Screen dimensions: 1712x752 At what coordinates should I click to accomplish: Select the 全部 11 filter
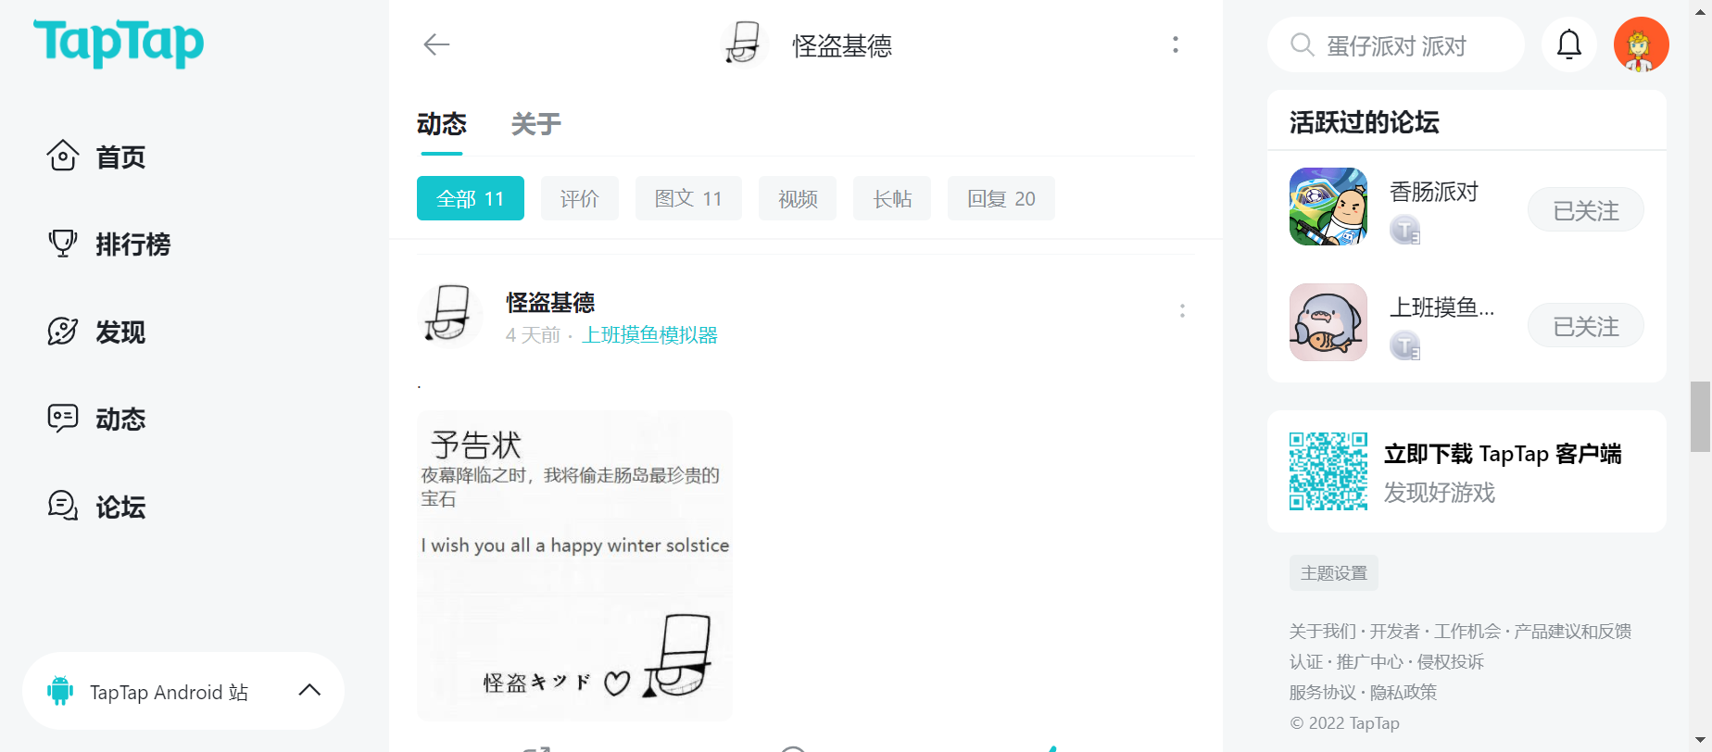point(471,198)
